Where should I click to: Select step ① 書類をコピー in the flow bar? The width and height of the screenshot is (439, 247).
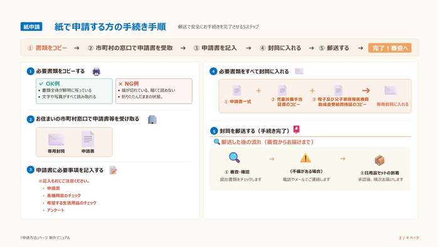click(x=47, y=48)
